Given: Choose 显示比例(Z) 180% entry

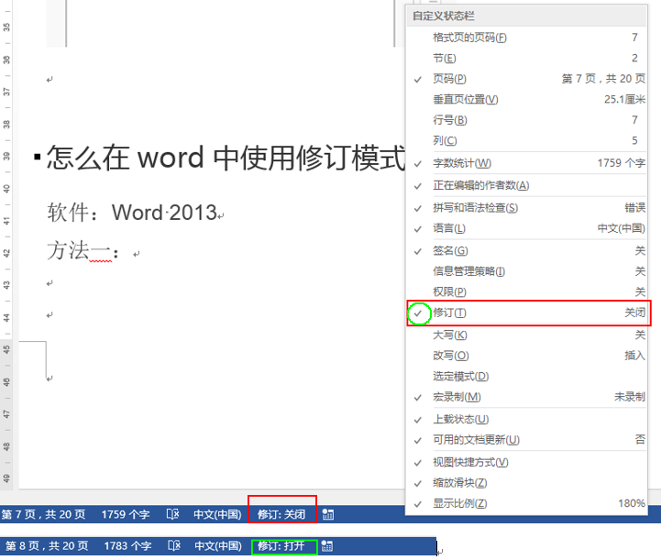Looking at the screenshot, I should 527,503.
